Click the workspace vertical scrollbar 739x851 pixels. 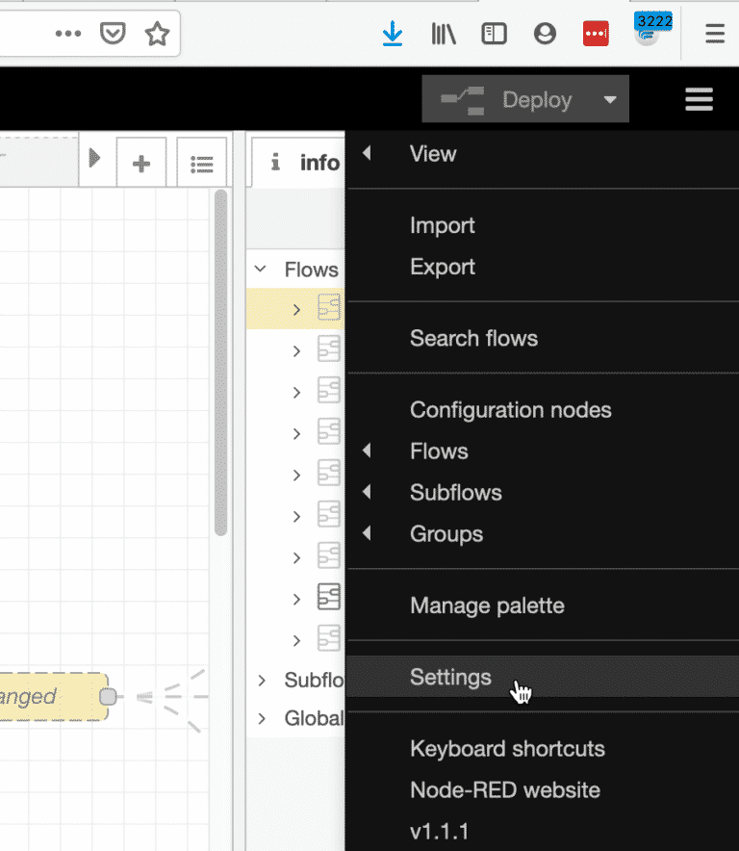pos(220,363)
